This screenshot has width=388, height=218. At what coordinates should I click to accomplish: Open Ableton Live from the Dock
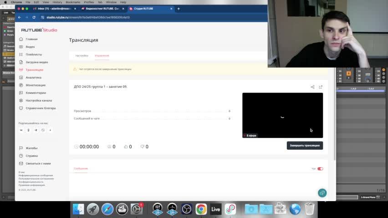215,209
